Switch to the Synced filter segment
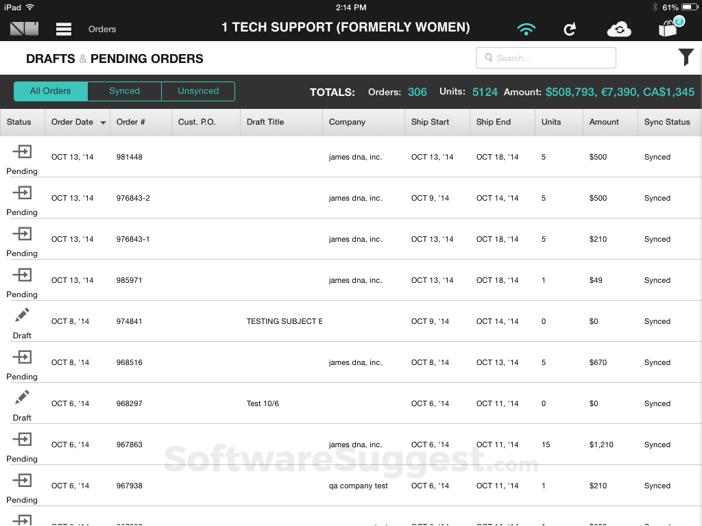The height and width of the screenshot is (526, 702). pos(124,91)
